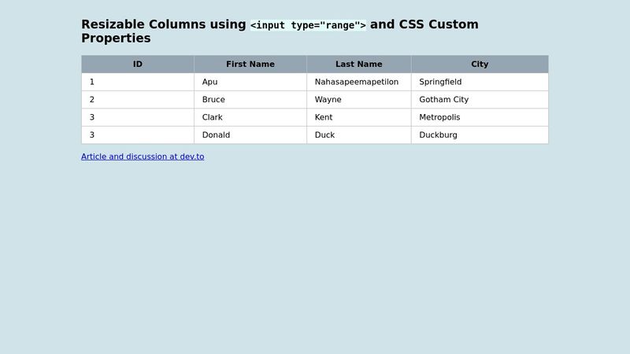
Task: Select the Donald first name cell
Action: click(x=250, y=135)
